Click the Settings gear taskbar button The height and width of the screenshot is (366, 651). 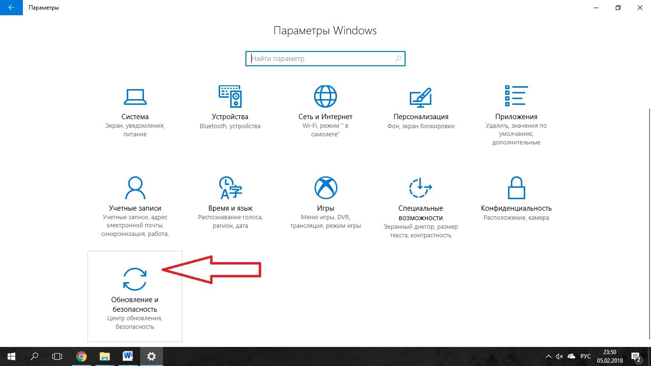click(151, 356)
